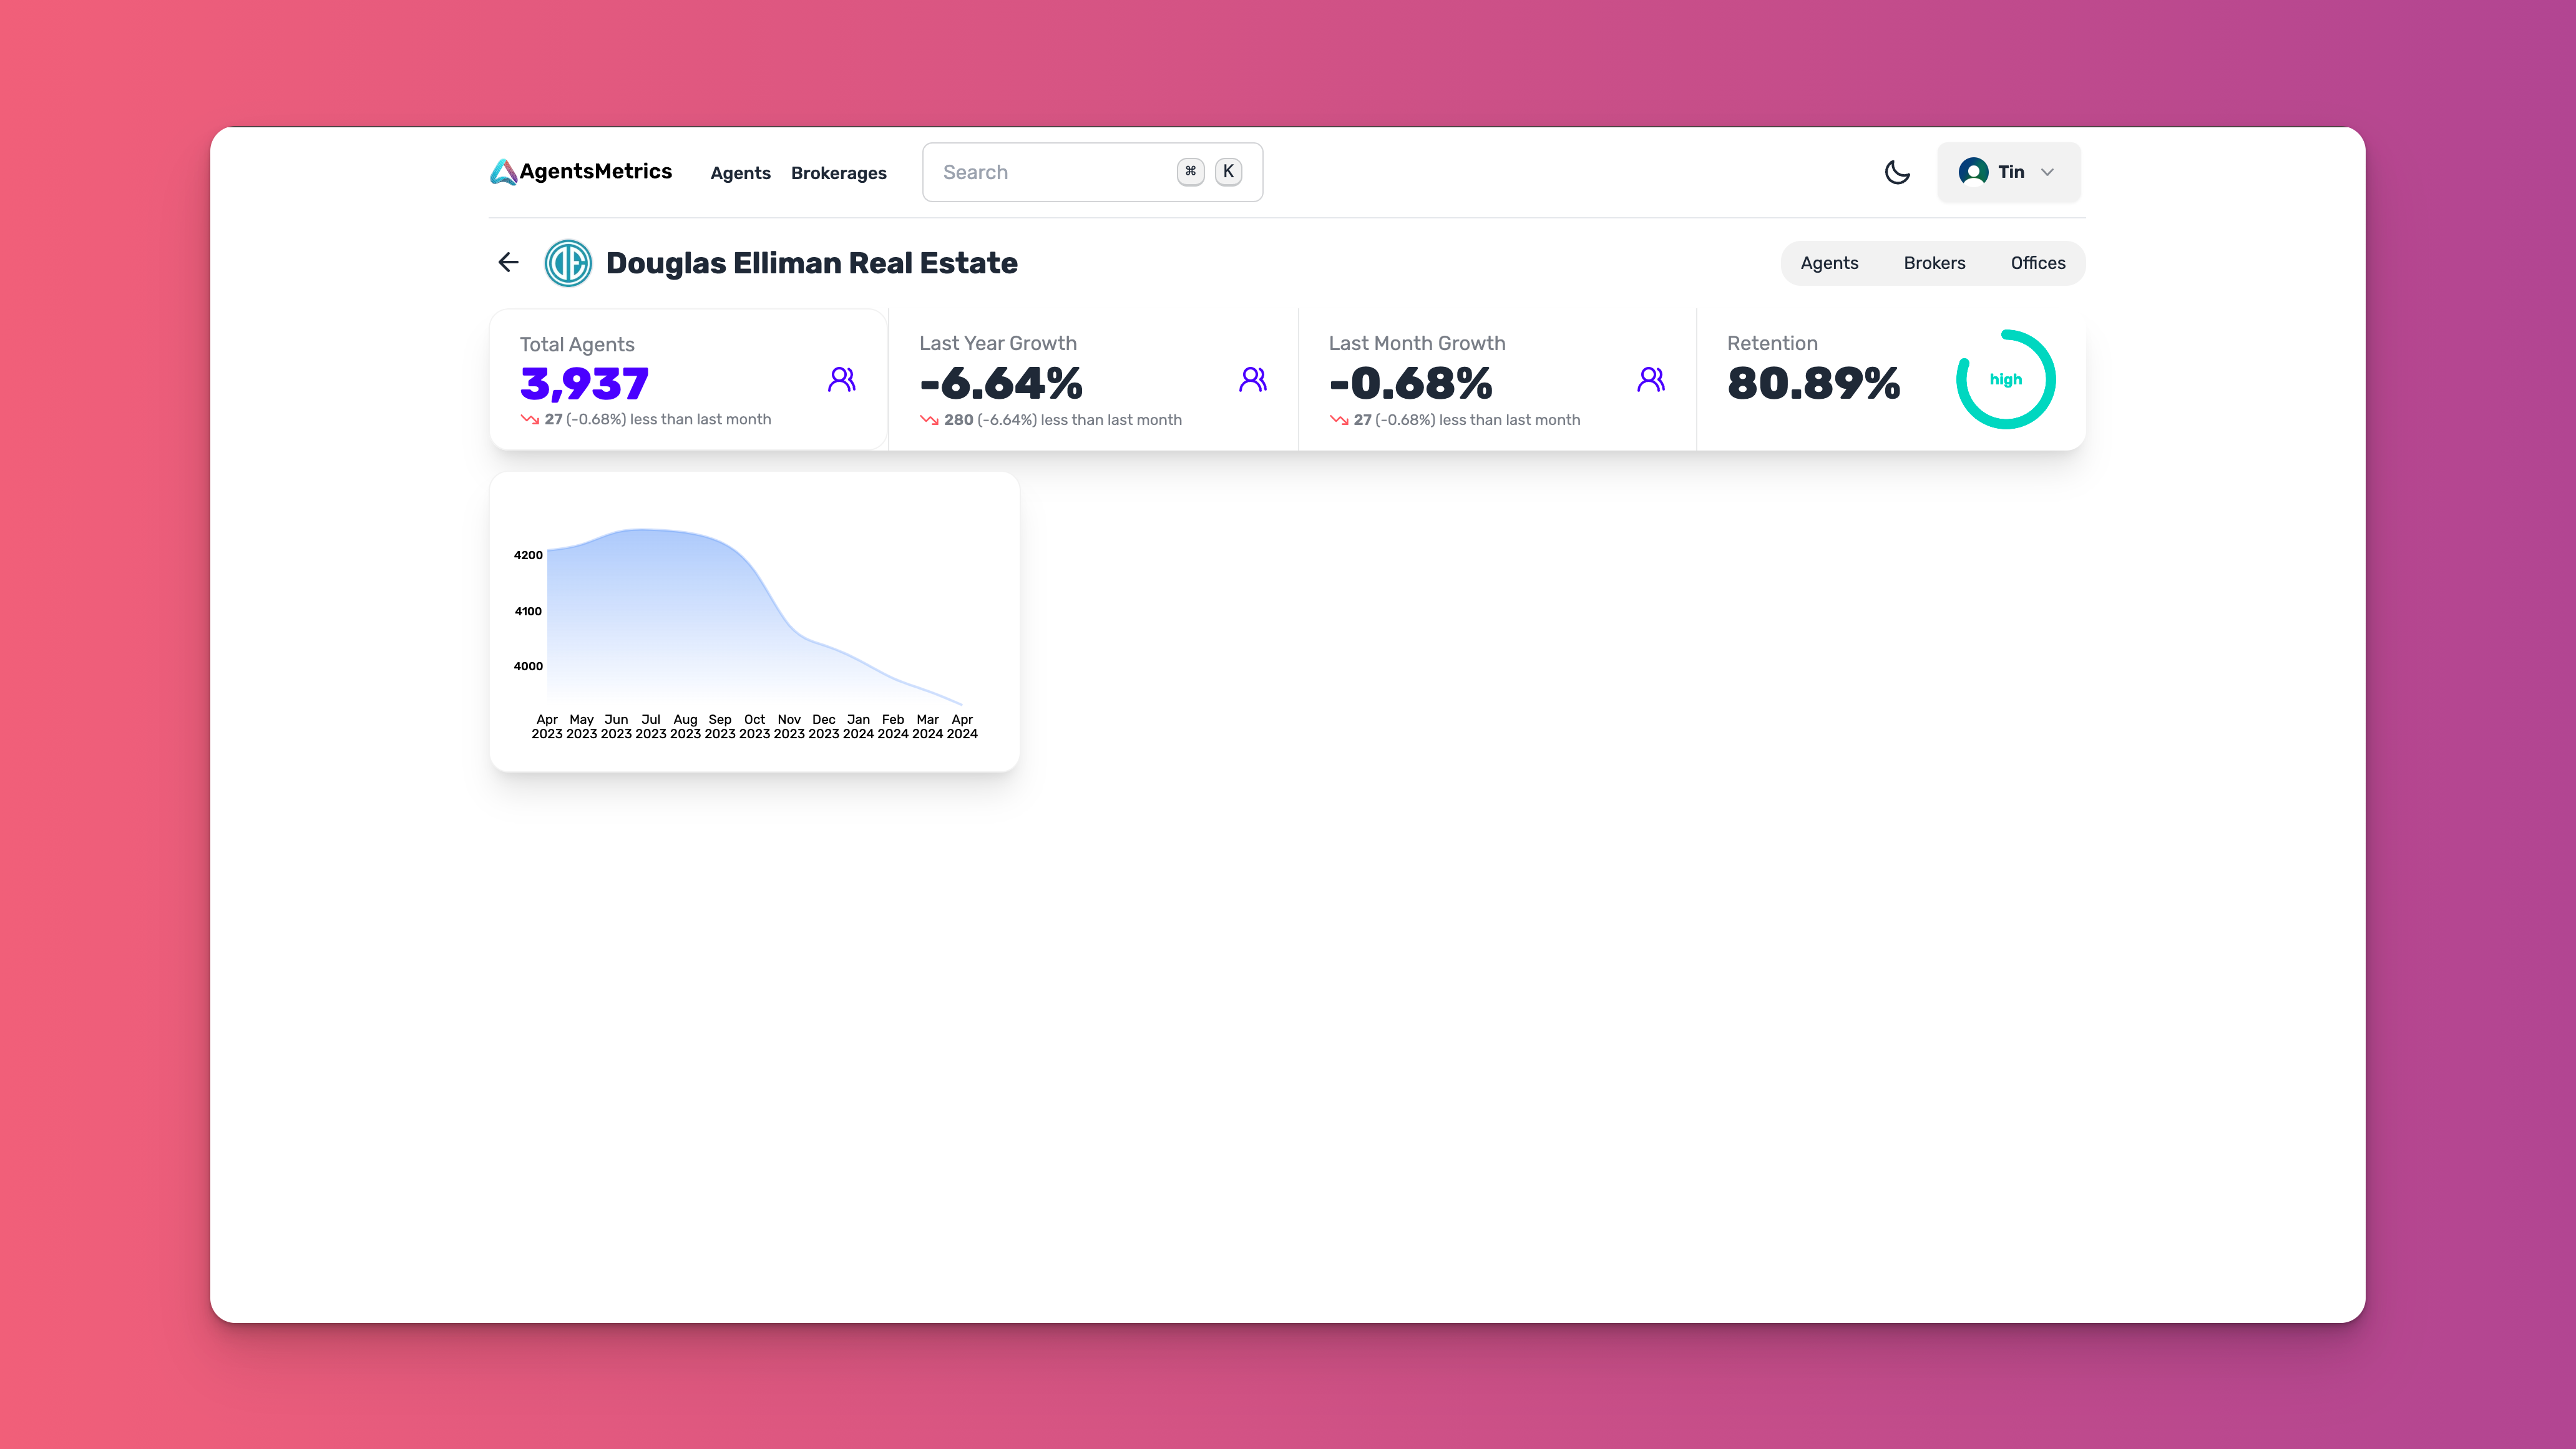Click the Oct 2023 x-axis label
The width and height of the screenshot is (2576, 1449).
pyautogui.click(x=755, y=726)
